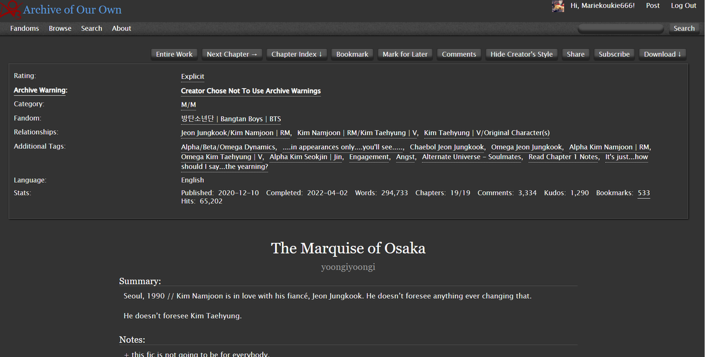The height and width of the screenshot is (357, 705).
Task: Open Kim Taehyung | V/Original Character(s) tag
Action: 487,134
